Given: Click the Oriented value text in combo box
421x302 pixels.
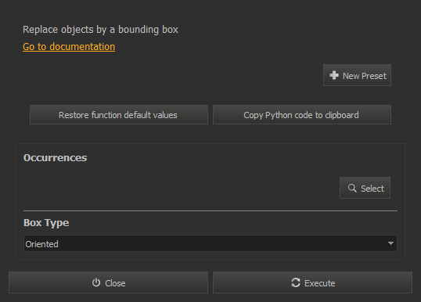Looking at the screenshot, I should (42, 244).
